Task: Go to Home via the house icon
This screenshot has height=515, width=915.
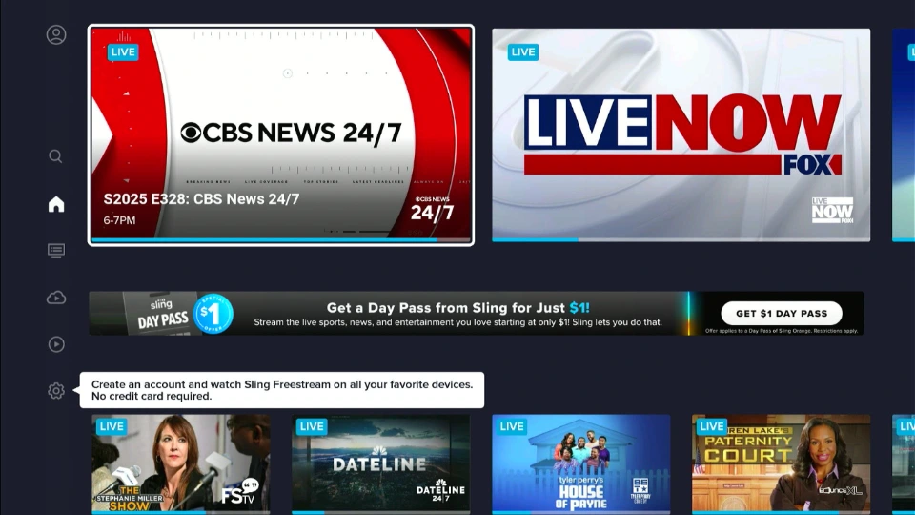Action: [x=56, y=204]
